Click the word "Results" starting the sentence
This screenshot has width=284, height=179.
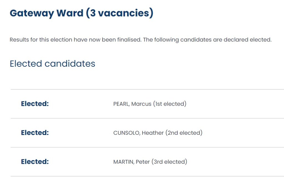19,40
